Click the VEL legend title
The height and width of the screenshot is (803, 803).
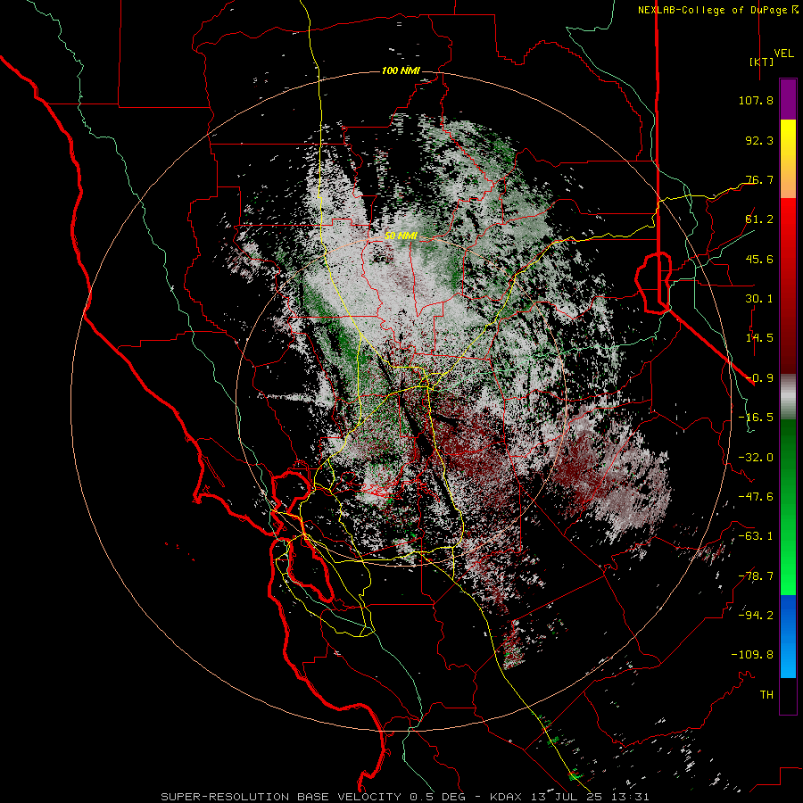(783, 54)
